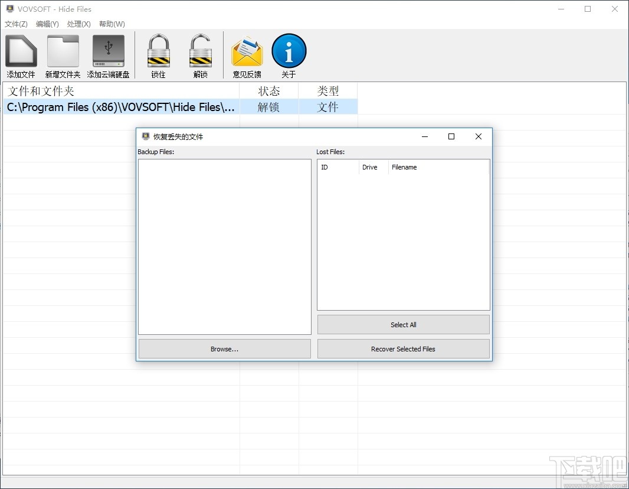Click the app icon on the recovery dialog
This screenshot has width=629, height=489.
[145, 136]
